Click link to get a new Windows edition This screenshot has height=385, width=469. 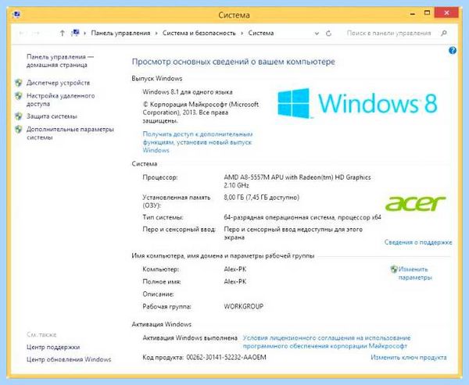click(198, 142)
